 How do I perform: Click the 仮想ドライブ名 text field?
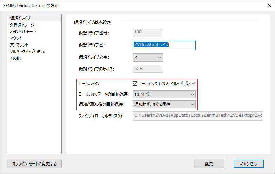coord(164,45)
